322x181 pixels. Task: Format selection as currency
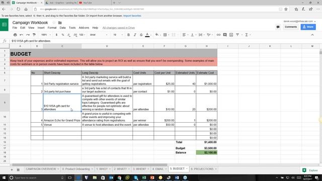pos(56,35)
